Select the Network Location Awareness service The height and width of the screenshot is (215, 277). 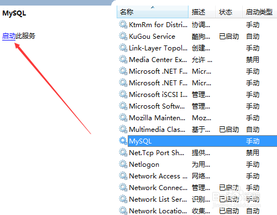[x=197, y=211]
